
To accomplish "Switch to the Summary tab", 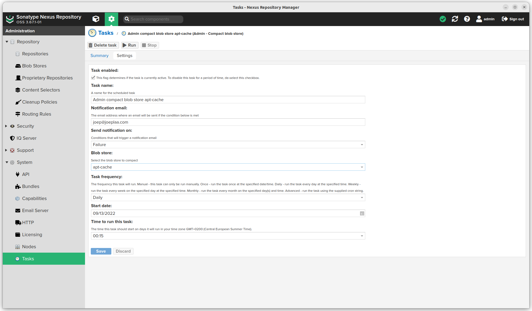I will click(100, 56).
